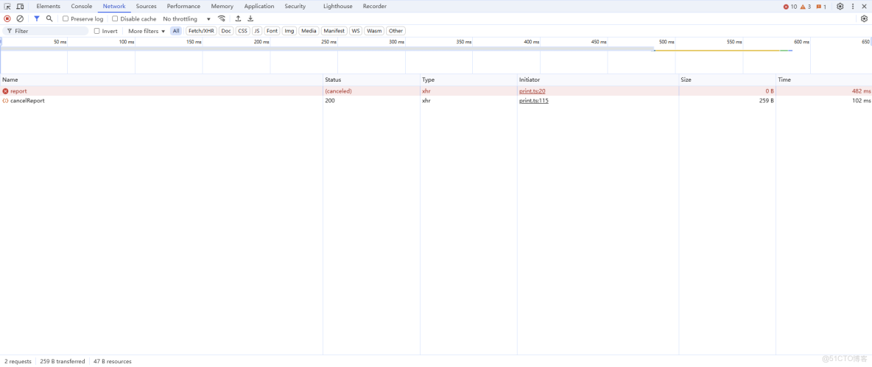Click the red error icon beside report

click(x=6, y=91)
